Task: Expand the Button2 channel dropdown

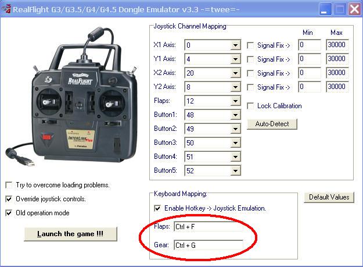Action: (x=235, y=129)
